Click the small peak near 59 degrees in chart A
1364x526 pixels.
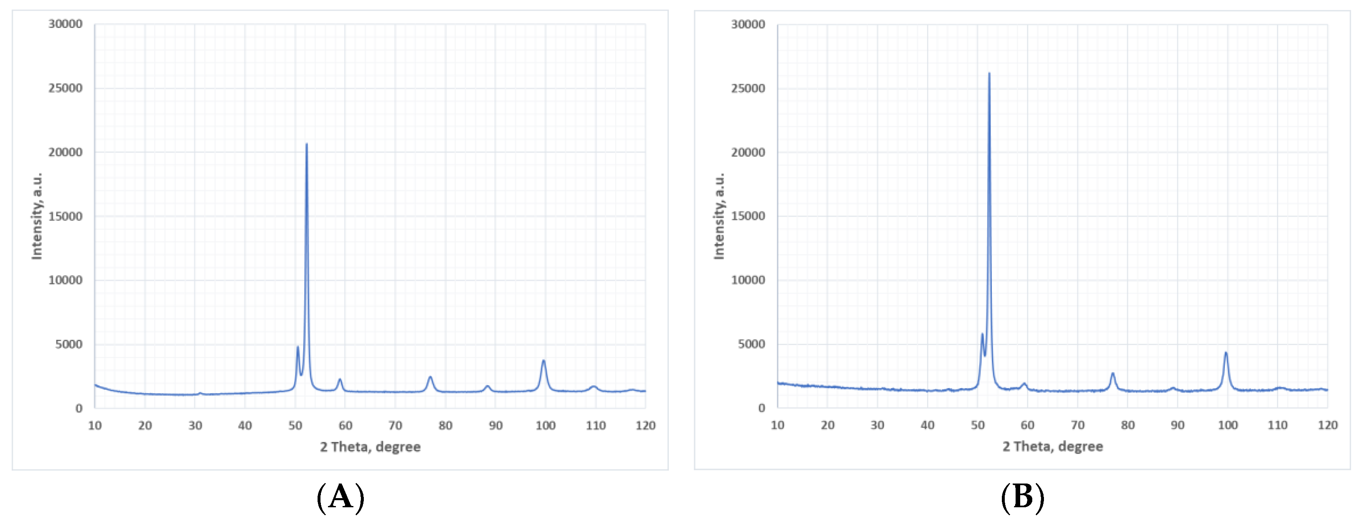340,379
